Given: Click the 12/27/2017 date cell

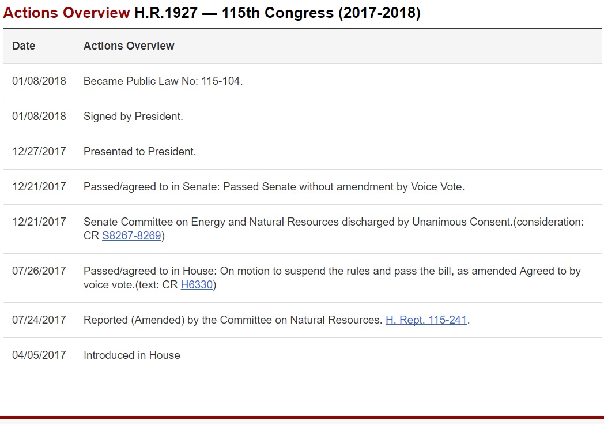Looking at the screenshot, I should (x=39, y=152).
